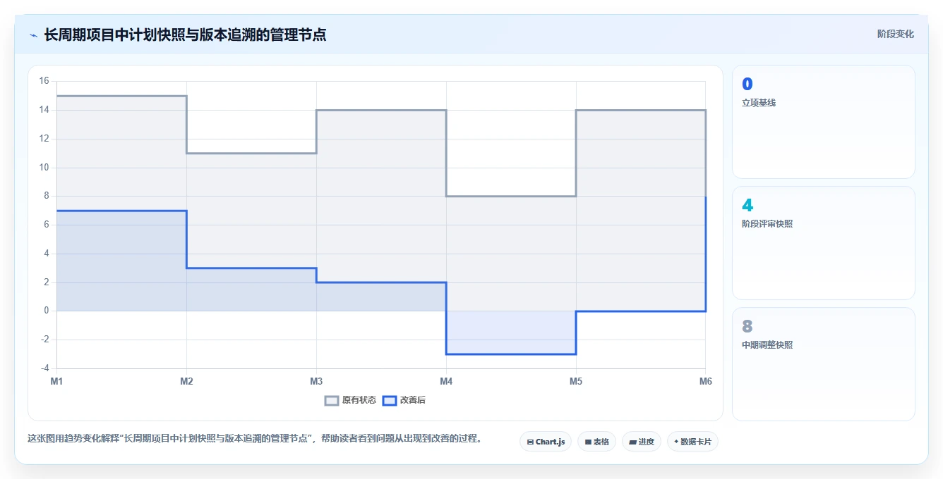Click the 0 y-axis tick label
943x479 pixels.
tap(47, 311)
